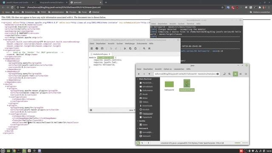Open the Linux Mint start menu
The width and height of the screenshot is (272, 153).
tap(3, 151)
